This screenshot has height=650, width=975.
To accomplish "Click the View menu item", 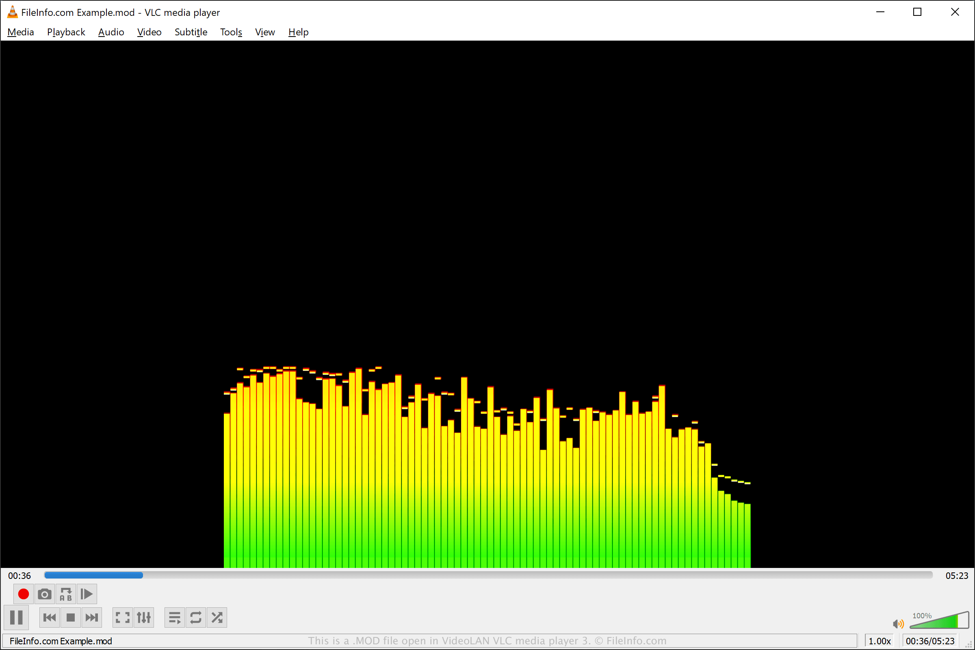I will coord(264,31).
